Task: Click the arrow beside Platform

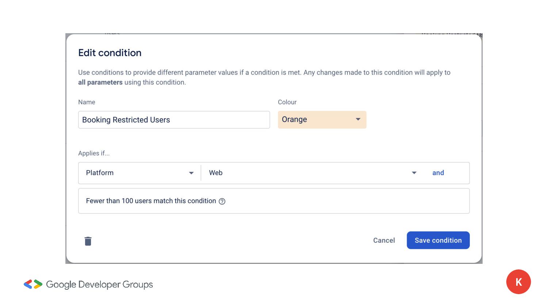Action: [191, 173]
